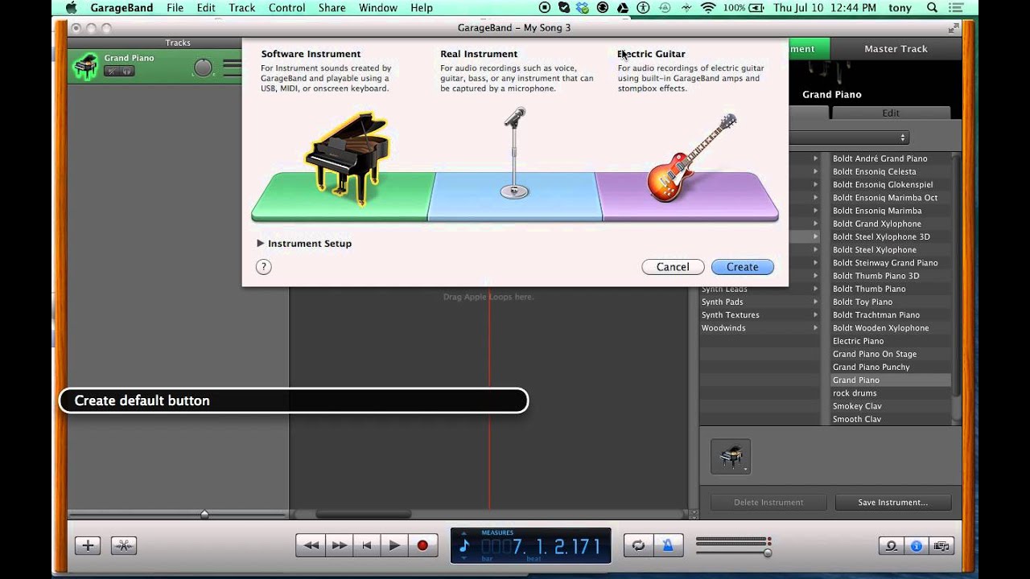Start recording with the red Record button

click(422, 545)
